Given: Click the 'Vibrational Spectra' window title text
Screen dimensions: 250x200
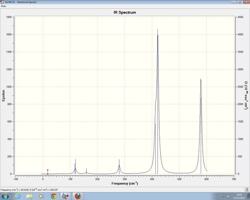Looking at the screenshot, I should coord(21,2).
